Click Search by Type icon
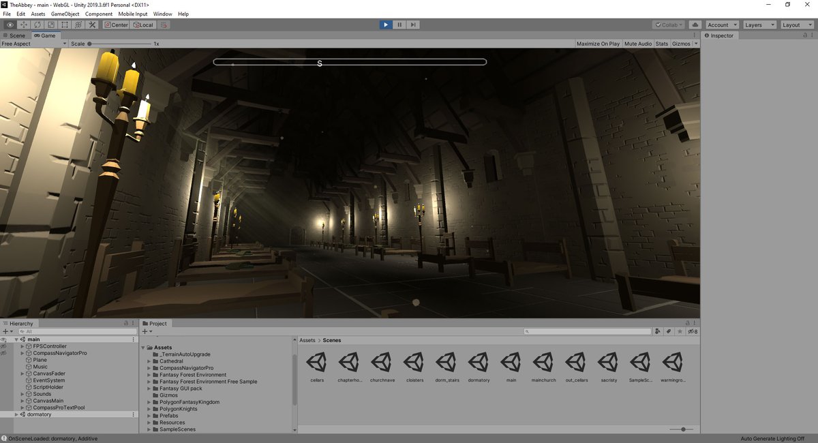 (x=658, y=332)
